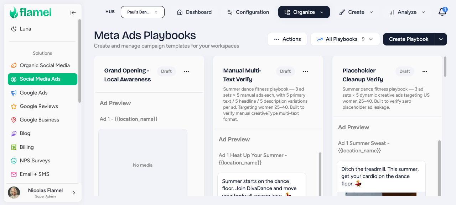
Task: Click the main page vertical scrollbar
Action: [445, 66]
